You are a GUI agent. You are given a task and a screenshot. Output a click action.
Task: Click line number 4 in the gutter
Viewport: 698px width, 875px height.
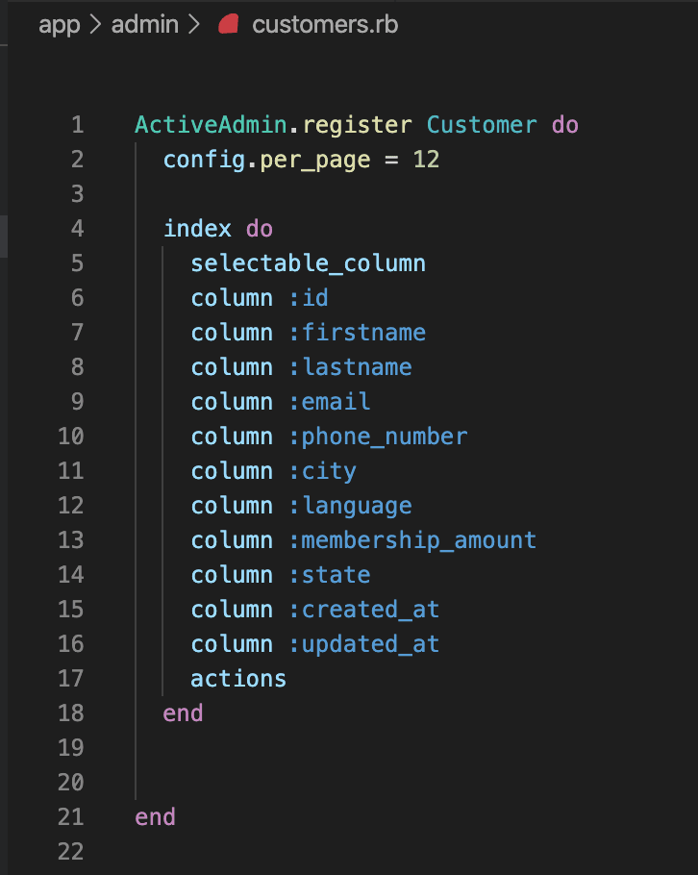coord(77,229)
